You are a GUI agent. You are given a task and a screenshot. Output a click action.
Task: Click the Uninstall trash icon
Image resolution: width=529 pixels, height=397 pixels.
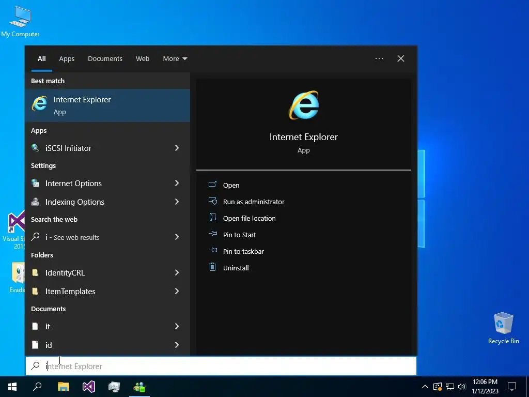(x=212, y=267)
